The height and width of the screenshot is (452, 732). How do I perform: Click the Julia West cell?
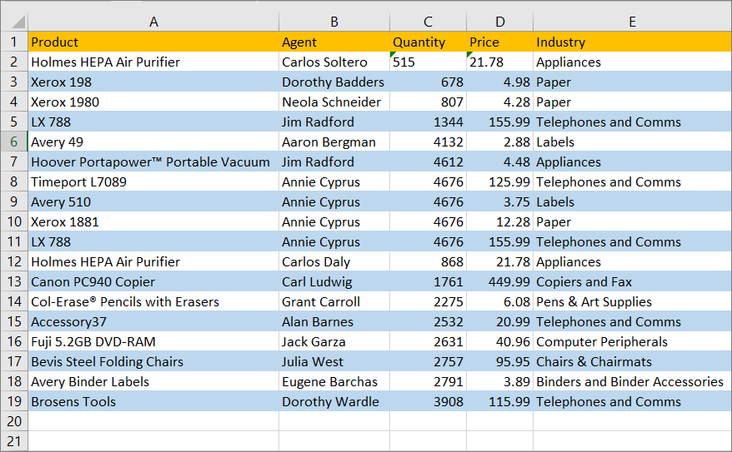pyautogui.click(x=334, y=361)
